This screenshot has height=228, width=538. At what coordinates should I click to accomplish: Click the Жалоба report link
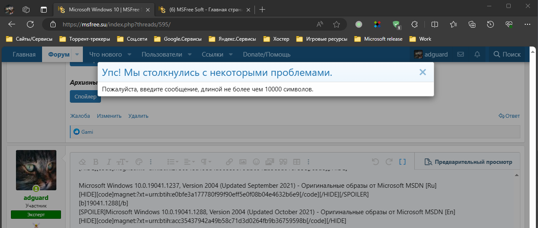[80, 116]
